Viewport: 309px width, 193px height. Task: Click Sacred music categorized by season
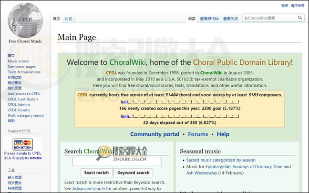tap(221, 160)
